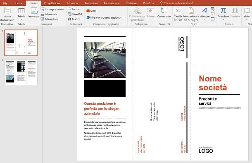The image size is (252, 163).
Task: Open the Nuova diapositiva dropdown arrow
Action: point(14,20)
